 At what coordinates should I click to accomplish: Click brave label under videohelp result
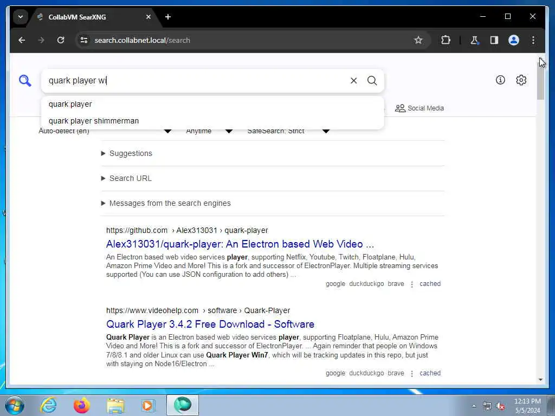coord(396,373)
